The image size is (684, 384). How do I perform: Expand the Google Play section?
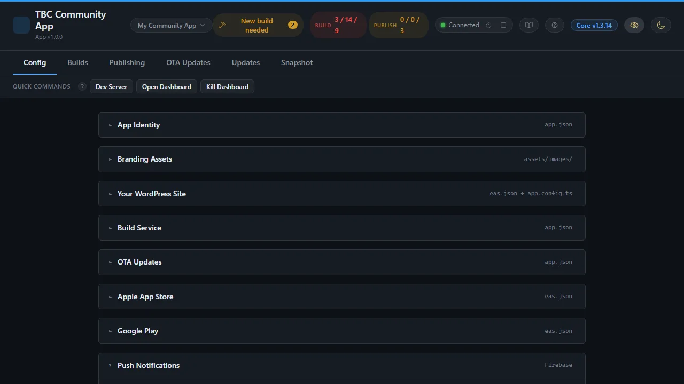click(x=342, y=331)
